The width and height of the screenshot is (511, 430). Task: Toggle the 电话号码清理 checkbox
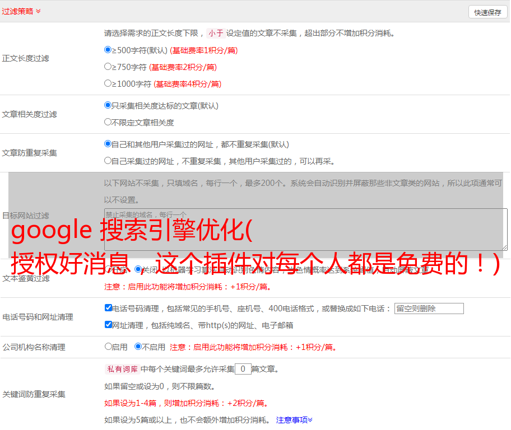(108, 308)
